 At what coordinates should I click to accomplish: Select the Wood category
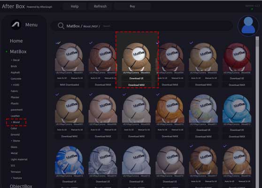point(16,122)
